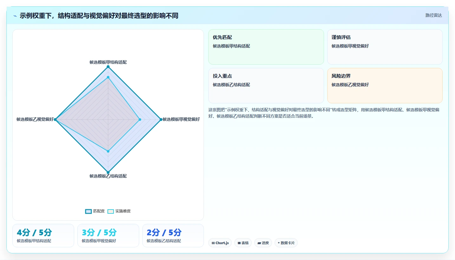The height and width of the screenshot is (260, 455).
Task: Open the 投入重点 card
Action: tap(266, 86)
